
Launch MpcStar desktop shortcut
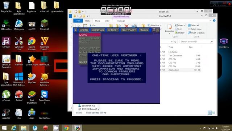pyautogui.click(x=32, y=78)
